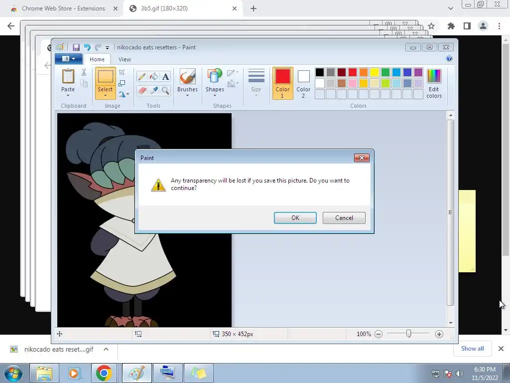Screen dimensions: 510x383
Task: Click Cancel in the Paint dialog
Action: click(x=344, y=218)
